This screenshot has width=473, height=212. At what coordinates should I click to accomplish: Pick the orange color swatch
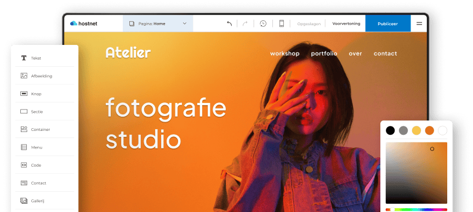pyautogui.click(x=429, y=130)
